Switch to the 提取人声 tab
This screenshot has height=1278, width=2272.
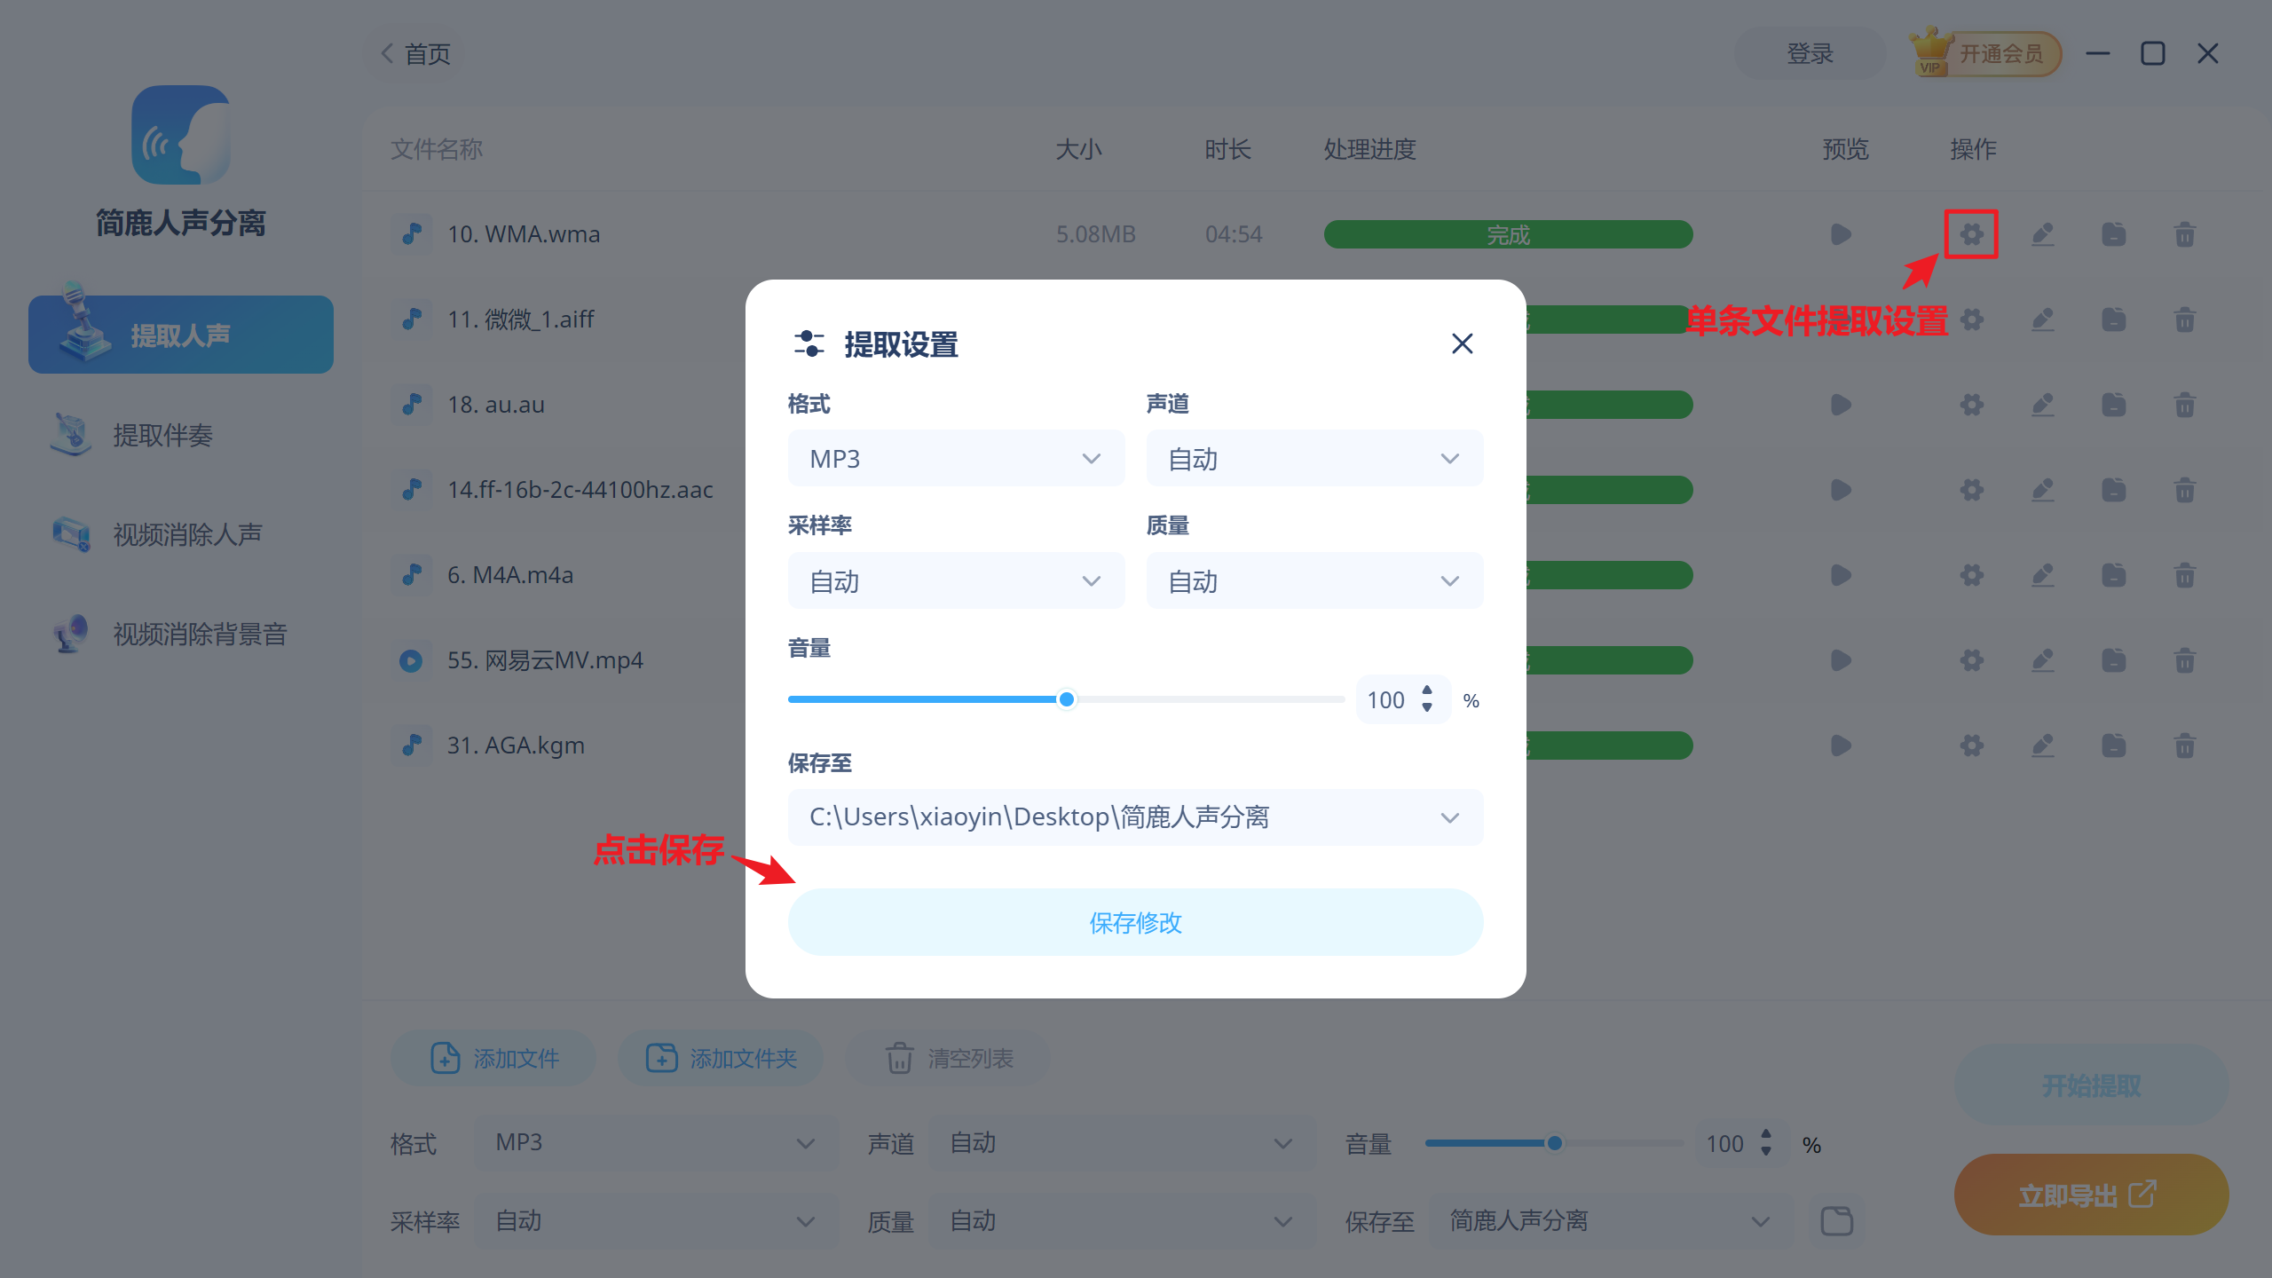[x=180, y=334]
